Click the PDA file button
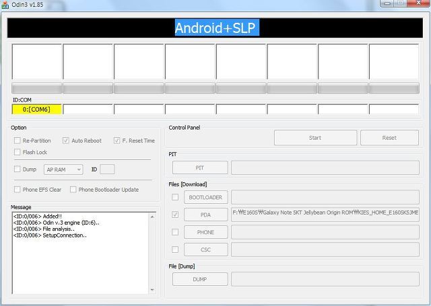This screenshot has height=306, width=431. 206,215
